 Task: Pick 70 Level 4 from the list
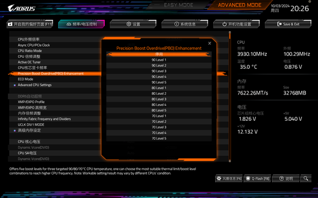[x=159, y=133]
